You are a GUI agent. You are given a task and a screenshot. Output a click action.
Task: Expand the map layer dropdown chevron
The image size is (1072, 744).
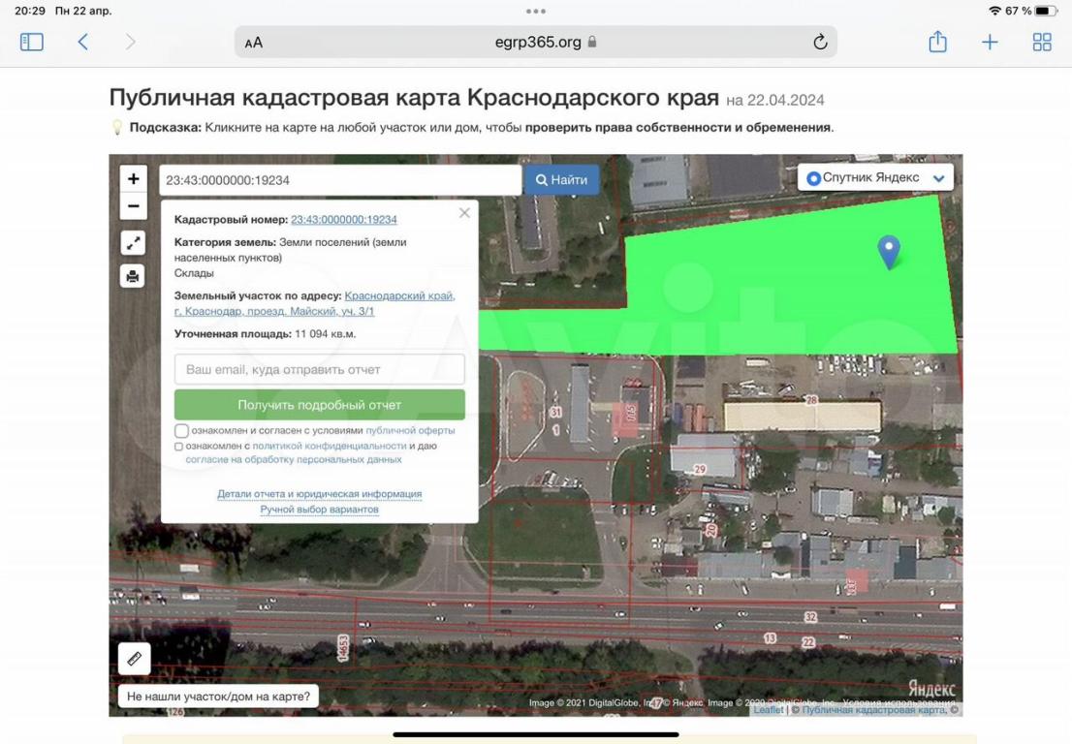[x=938, y=178]
